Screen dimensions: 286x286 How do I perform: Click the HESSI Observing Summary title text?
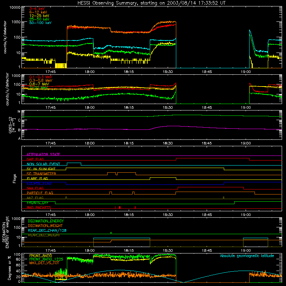click(x=152, y=3)
